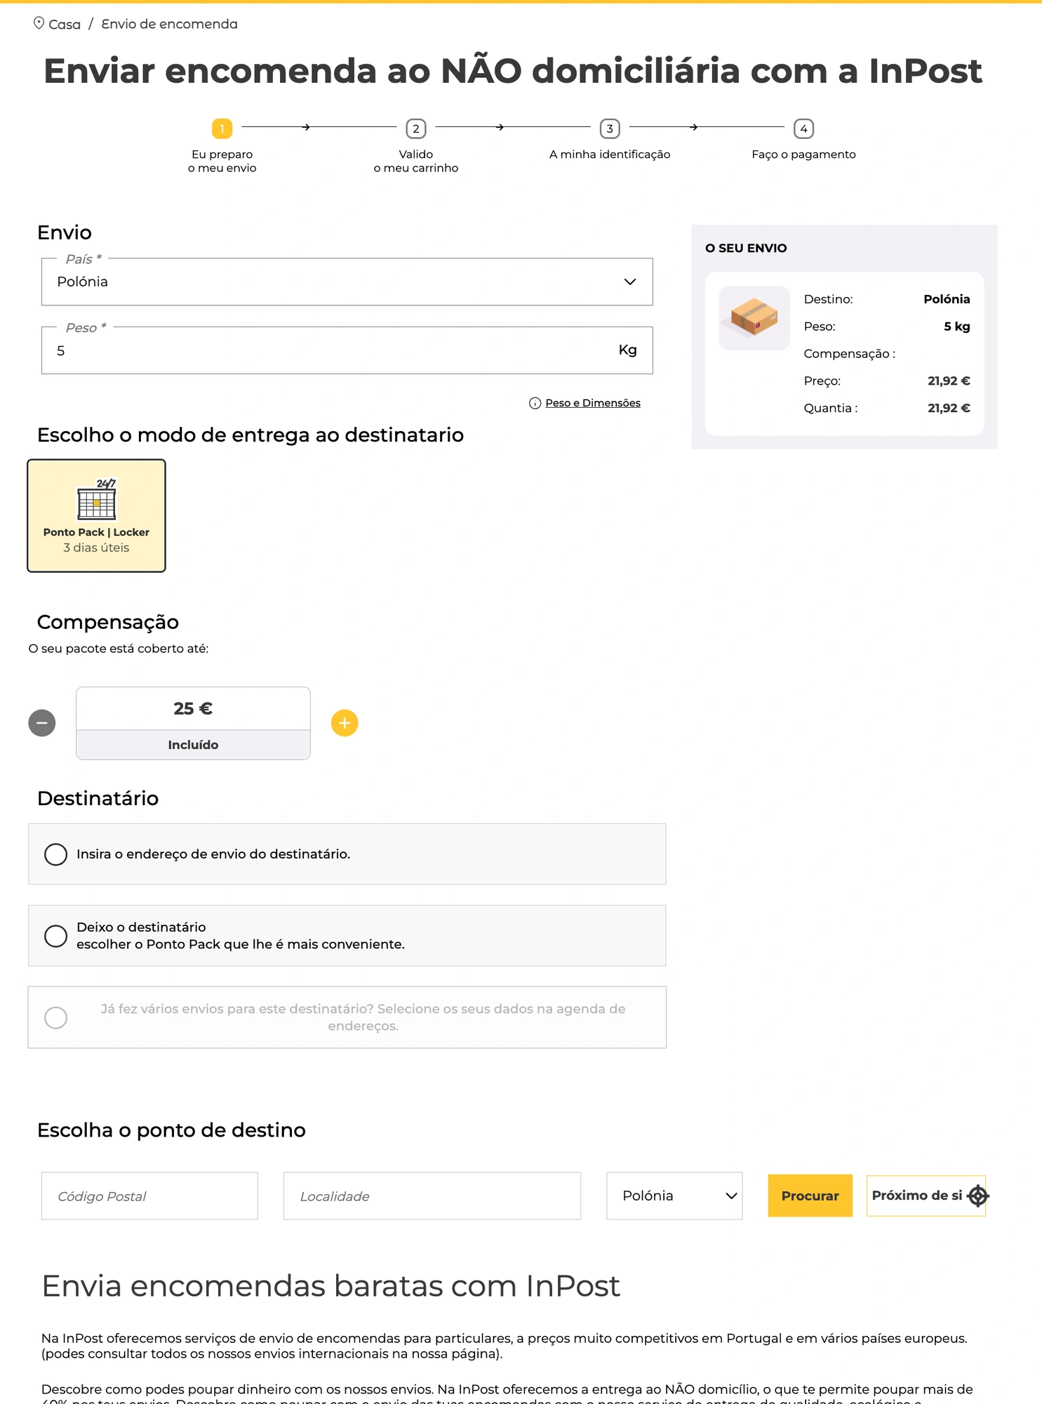Click the Preço value 21,92 € in summary

coord(949,381)
